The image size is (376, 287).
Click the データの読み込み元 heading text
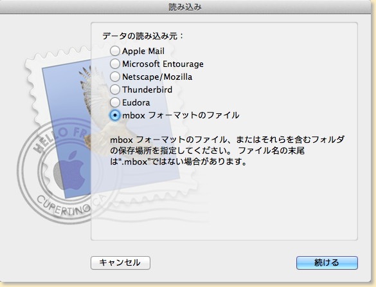coord(143,36)
